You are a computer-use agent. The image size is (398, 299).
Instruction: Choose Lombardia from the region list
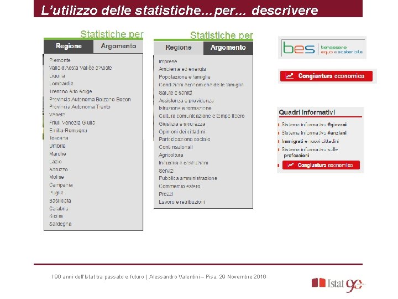[x=61, y=84]
